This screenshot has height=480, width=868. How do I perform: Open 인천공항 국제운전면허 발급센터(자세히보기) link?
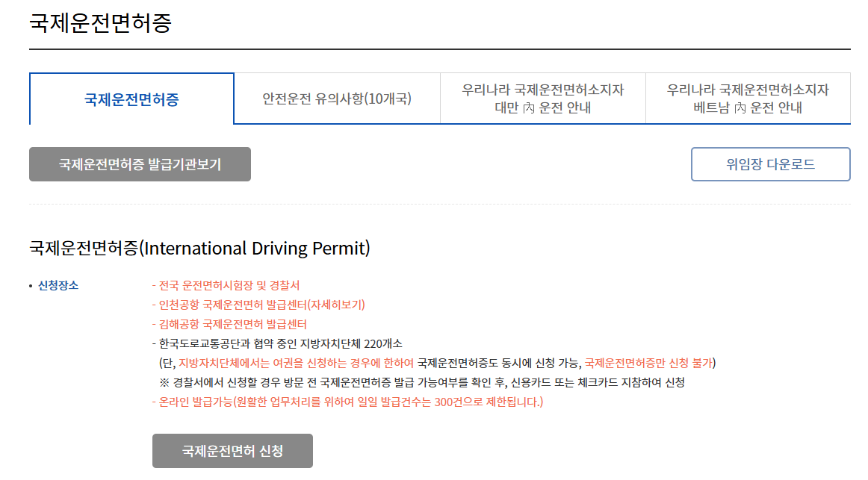258,305
